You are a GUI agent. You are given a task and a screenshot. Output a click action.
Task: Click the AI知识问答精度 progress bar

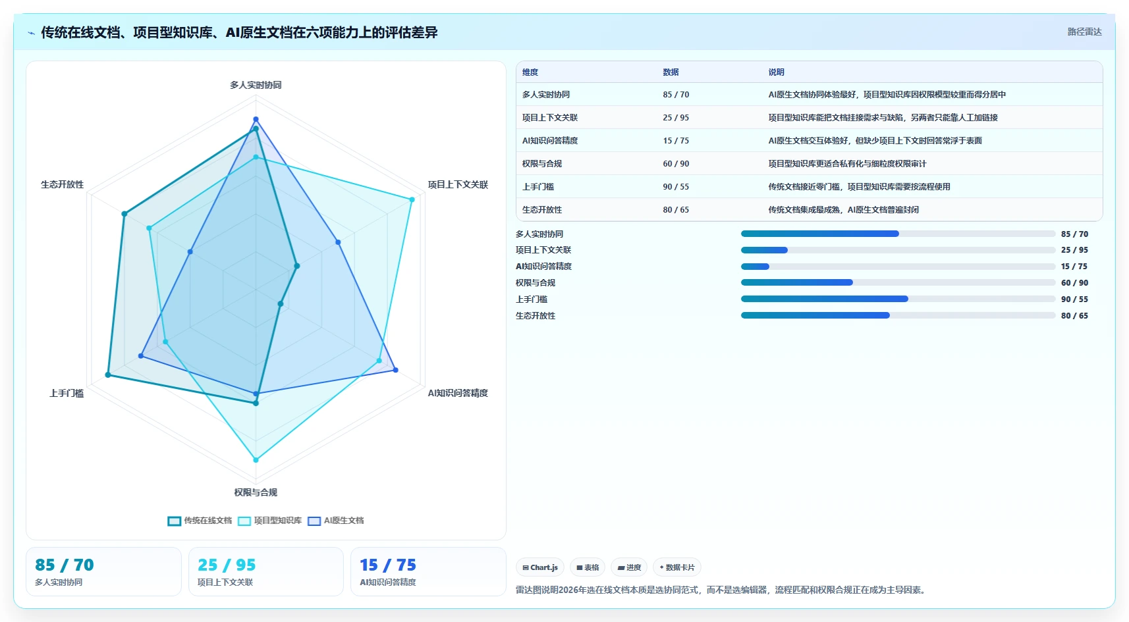898,267
